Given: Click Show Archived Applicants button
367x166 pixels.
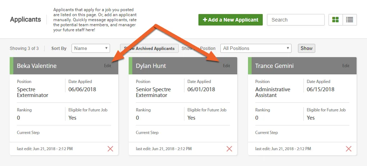Looking at the screenshot, I should pos(149,49).
